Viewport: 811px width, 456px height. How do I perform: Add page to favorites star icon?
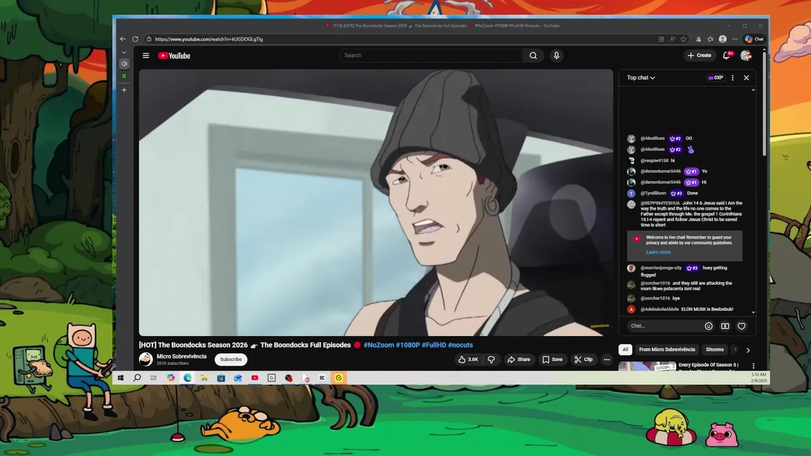(683, 39)
